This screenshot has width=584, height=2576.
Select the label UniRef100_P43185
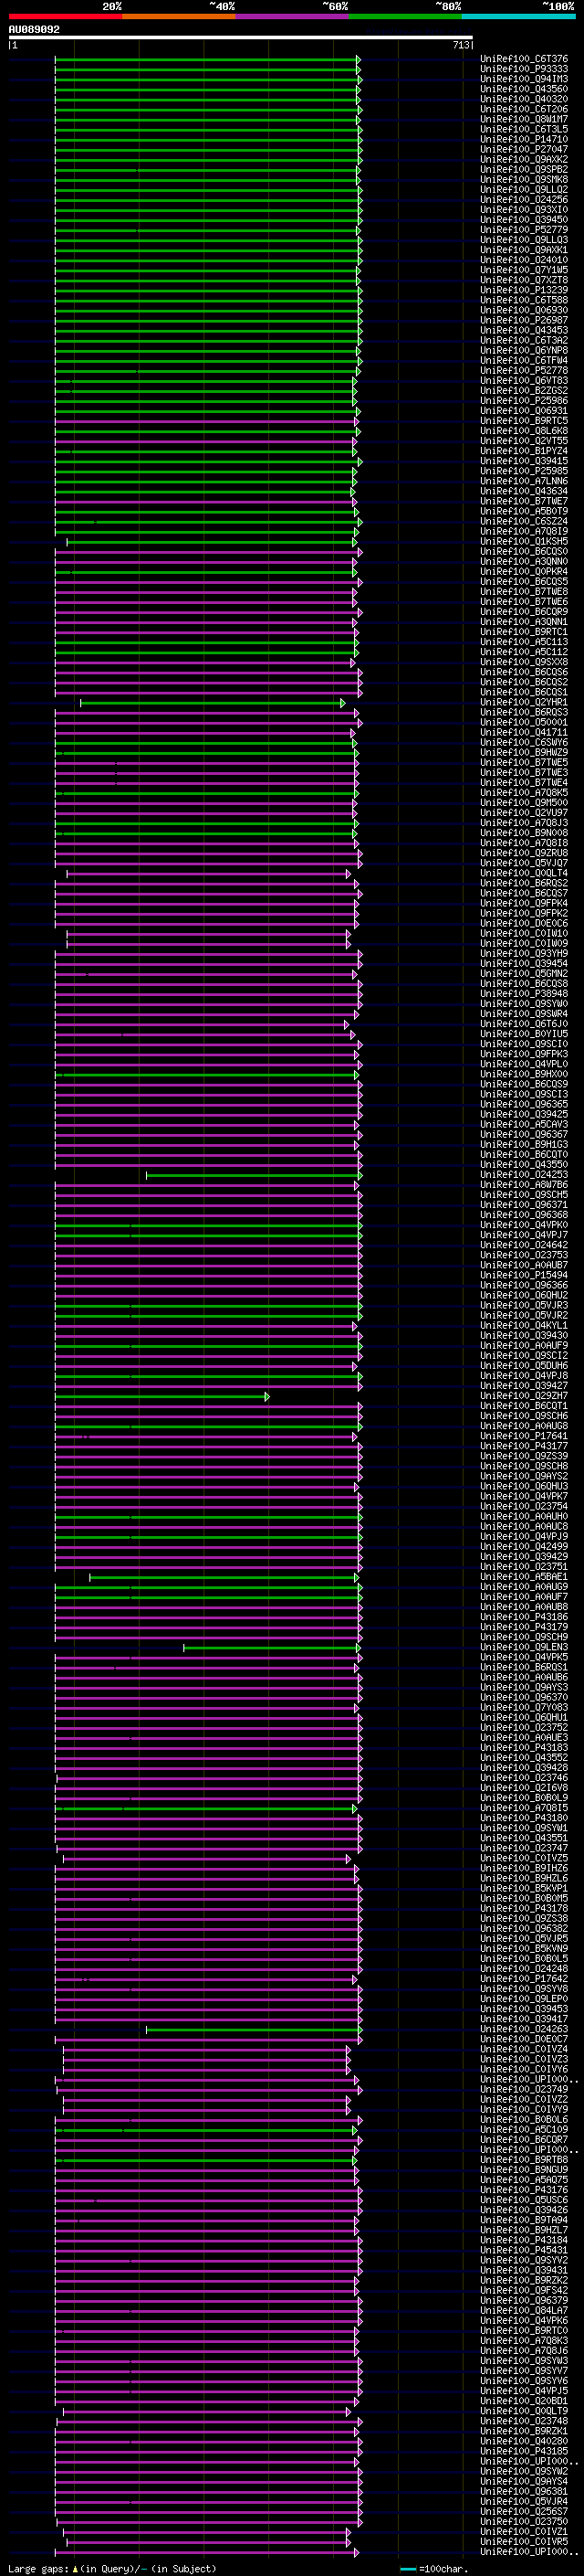(x=524, y=2452)
